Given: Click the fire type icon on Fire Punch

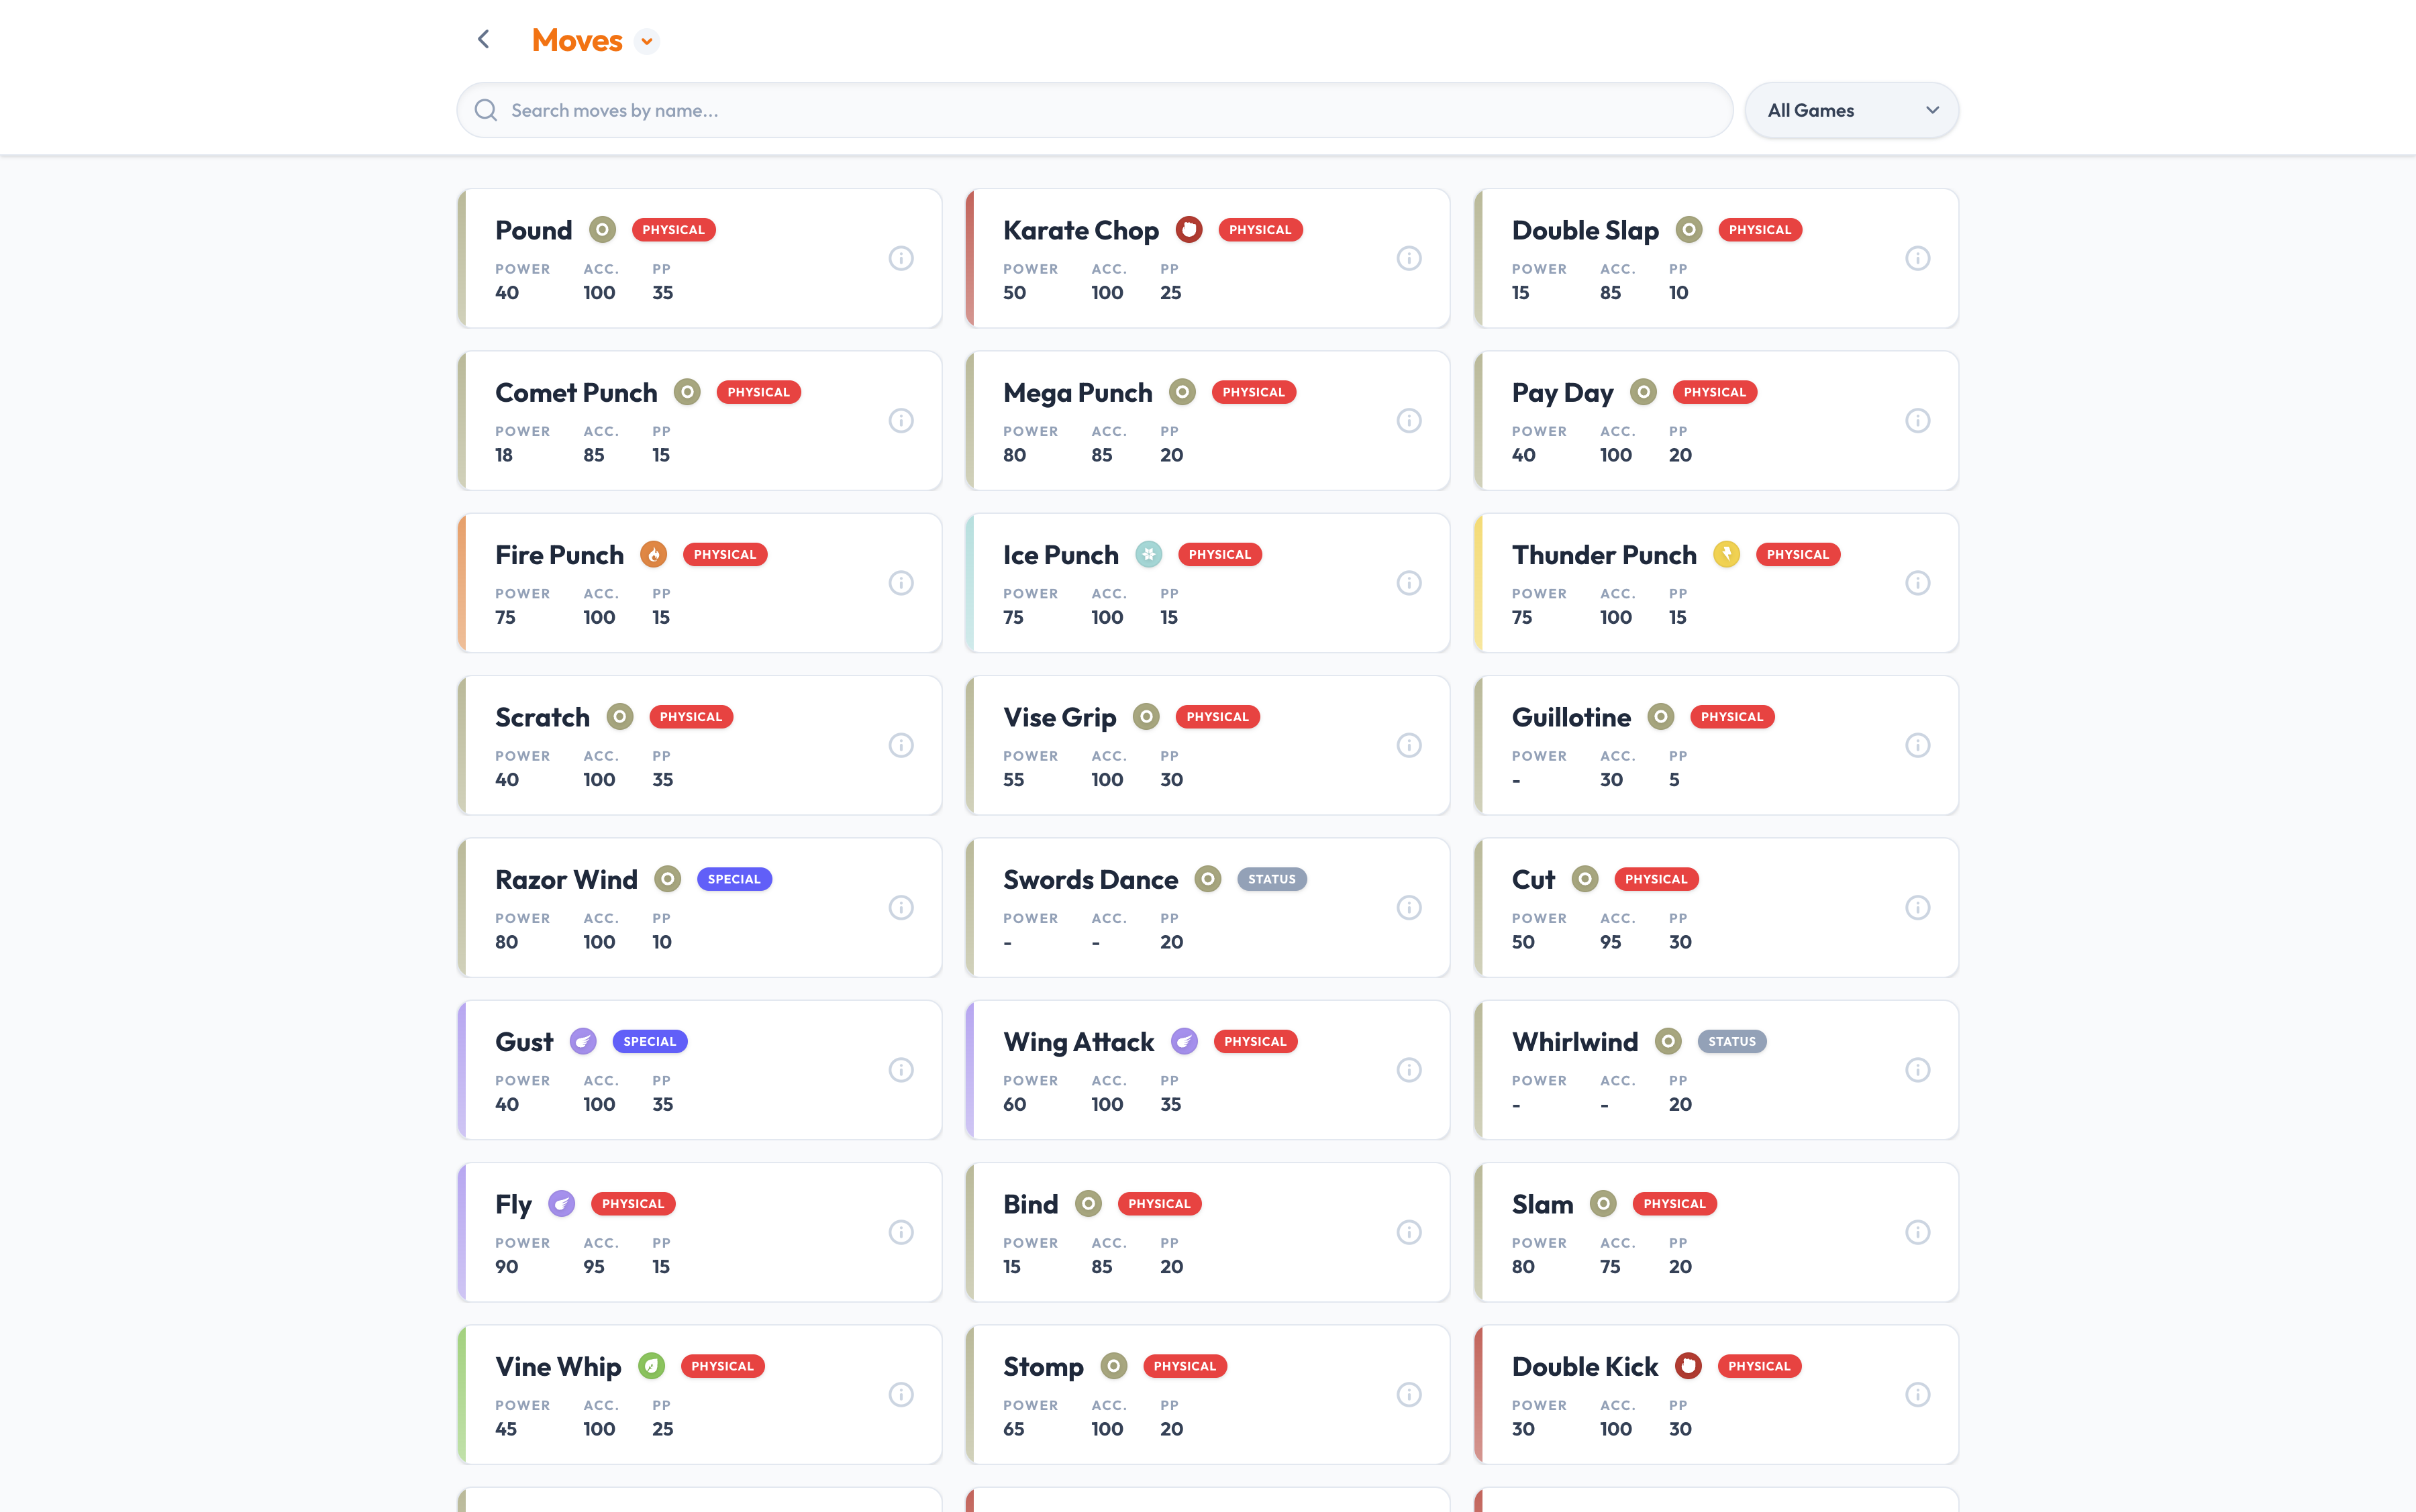Looking at the screenshot, I should (x=654, y=554).
